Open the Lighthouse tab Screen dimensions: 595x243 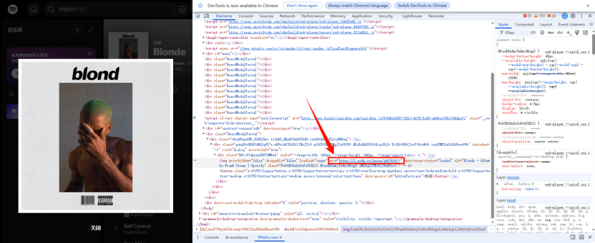(412, 16)
